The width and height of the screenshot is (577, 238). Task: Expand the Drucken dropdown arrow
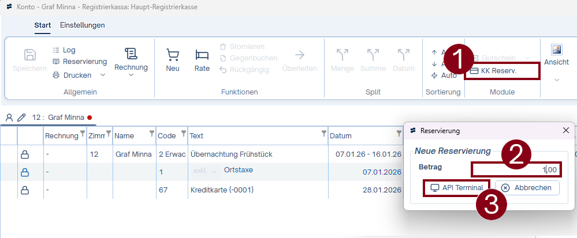point(103,75)
